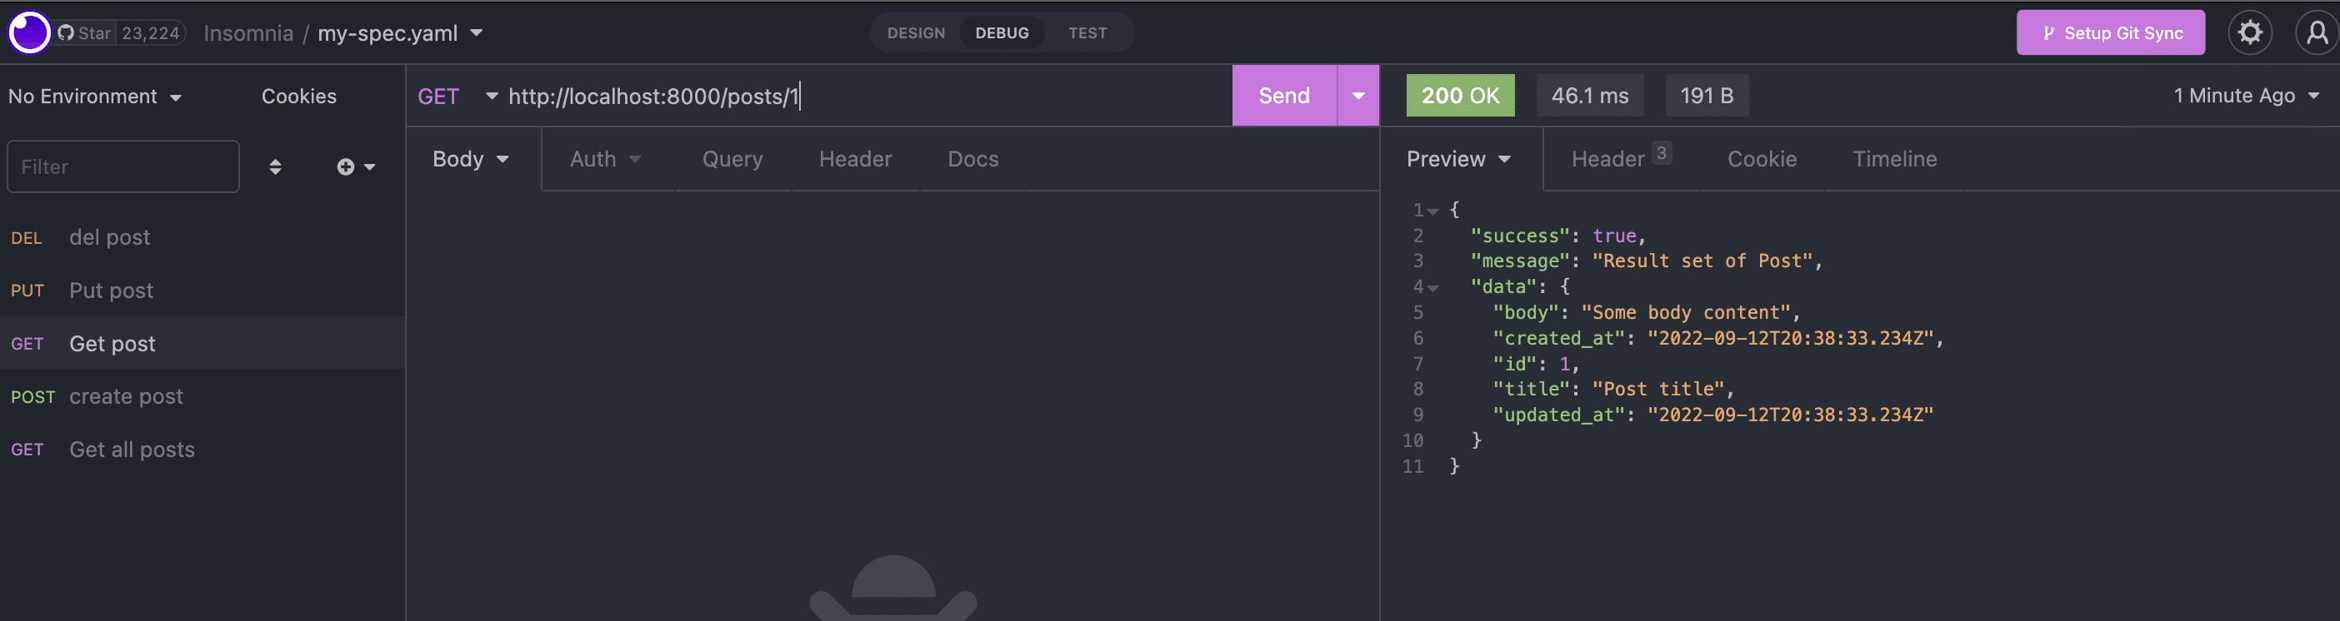Click the Insomnia purple logo icon

(29, 32)
